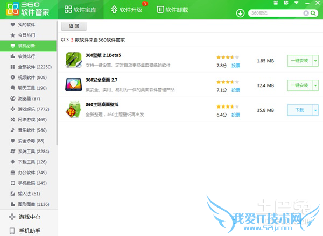323x236 pixels.
Task: Open the 软件宝库 tab
Action: [x=80, y=10]
